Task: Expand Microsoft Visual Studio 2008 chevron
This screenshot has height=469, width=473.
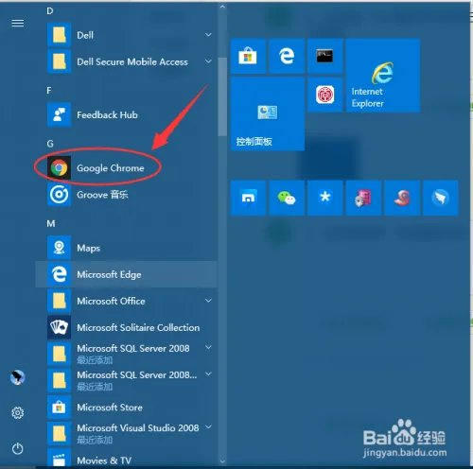Action: coord(208,426)
